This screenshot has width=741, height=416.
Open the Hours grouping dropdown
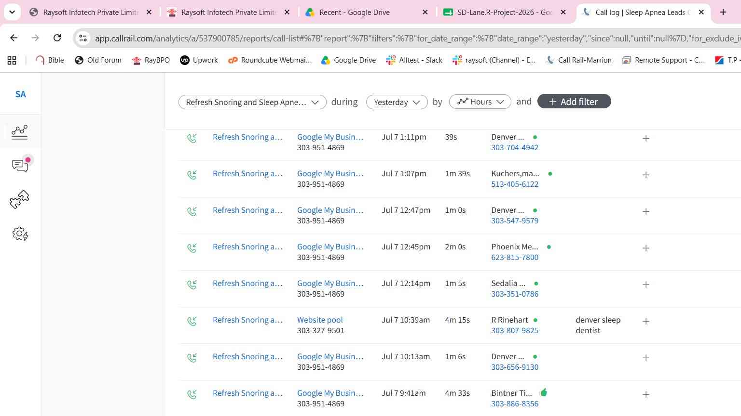[480, 102]
